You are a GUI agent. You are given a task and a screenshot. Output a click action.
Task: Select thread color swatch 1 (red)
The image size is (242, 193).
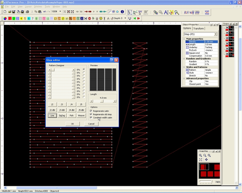[10, 19]
